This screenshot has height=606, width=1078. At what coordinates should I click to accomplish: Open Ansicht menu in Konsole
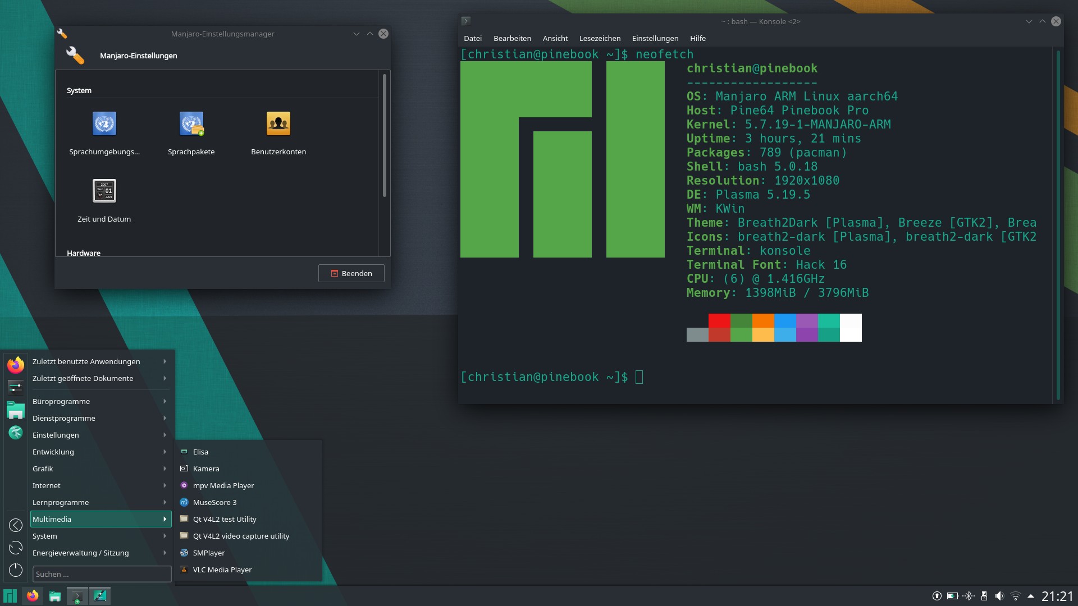pos(555,39)
